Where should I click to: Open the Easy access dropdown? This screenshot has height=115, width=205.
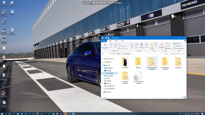tap(156, 46)
